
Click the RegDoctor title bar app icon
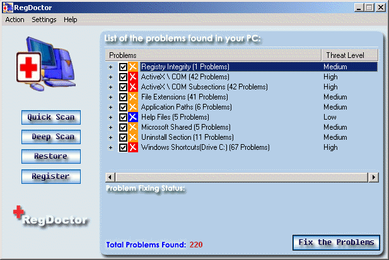(8, 8)
